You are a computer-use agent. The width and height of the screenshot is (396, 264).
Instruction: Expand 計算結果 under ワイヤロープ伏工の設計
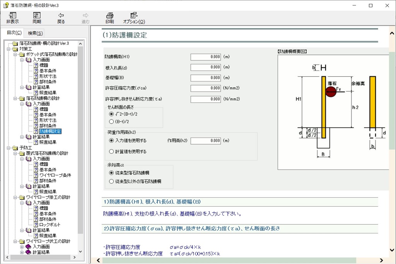pyautogui.click(x=22, y=252)
